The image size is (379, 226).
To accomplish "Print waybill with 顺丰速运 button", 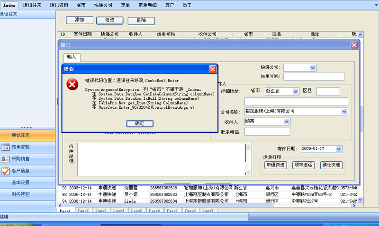I will pos(303,165).
